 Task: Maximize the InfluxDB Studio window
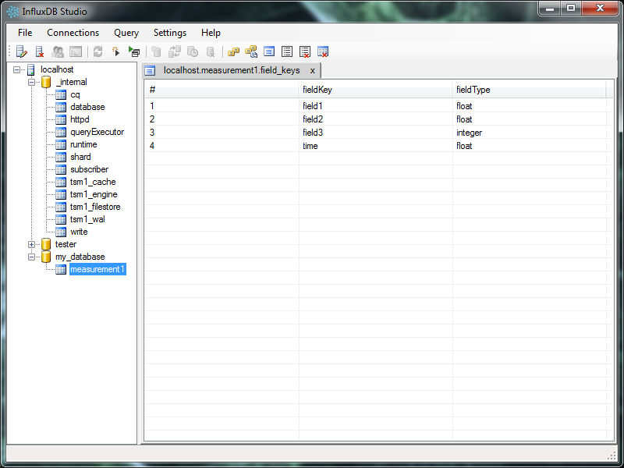(x=571, y=8)
